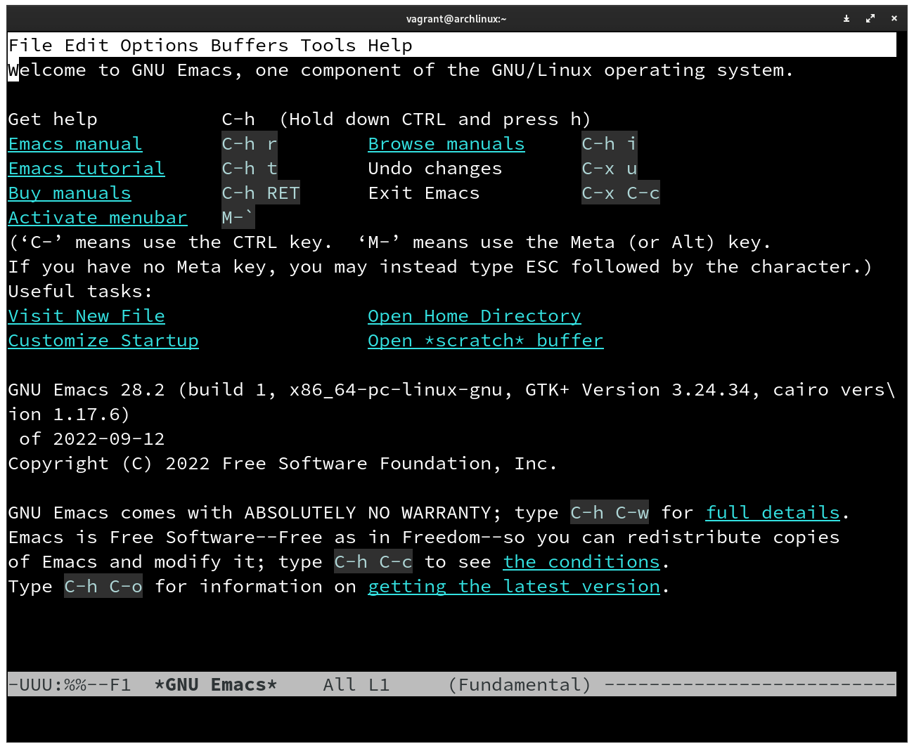Click the C-h C-c key binding
Viewport: 914px width, 749px height.
coord(373,562)
